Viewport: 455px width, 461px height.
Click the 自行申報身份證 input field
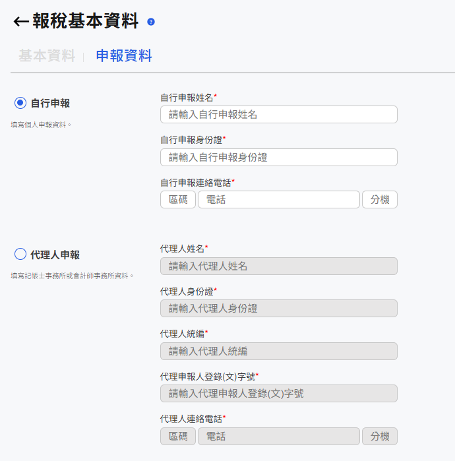click(x=278, y=158)
